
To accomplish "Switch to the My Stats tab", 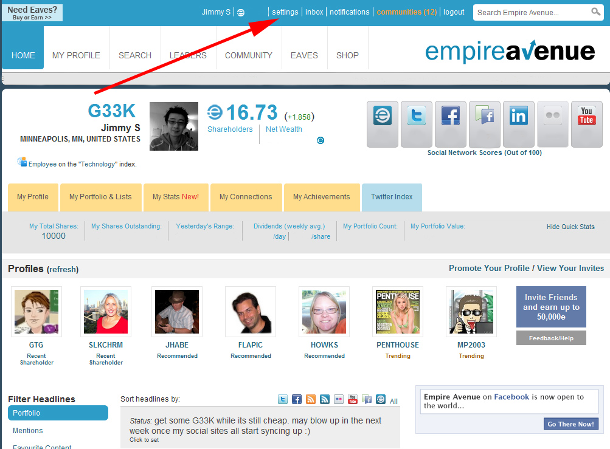I will coord(176,197).
